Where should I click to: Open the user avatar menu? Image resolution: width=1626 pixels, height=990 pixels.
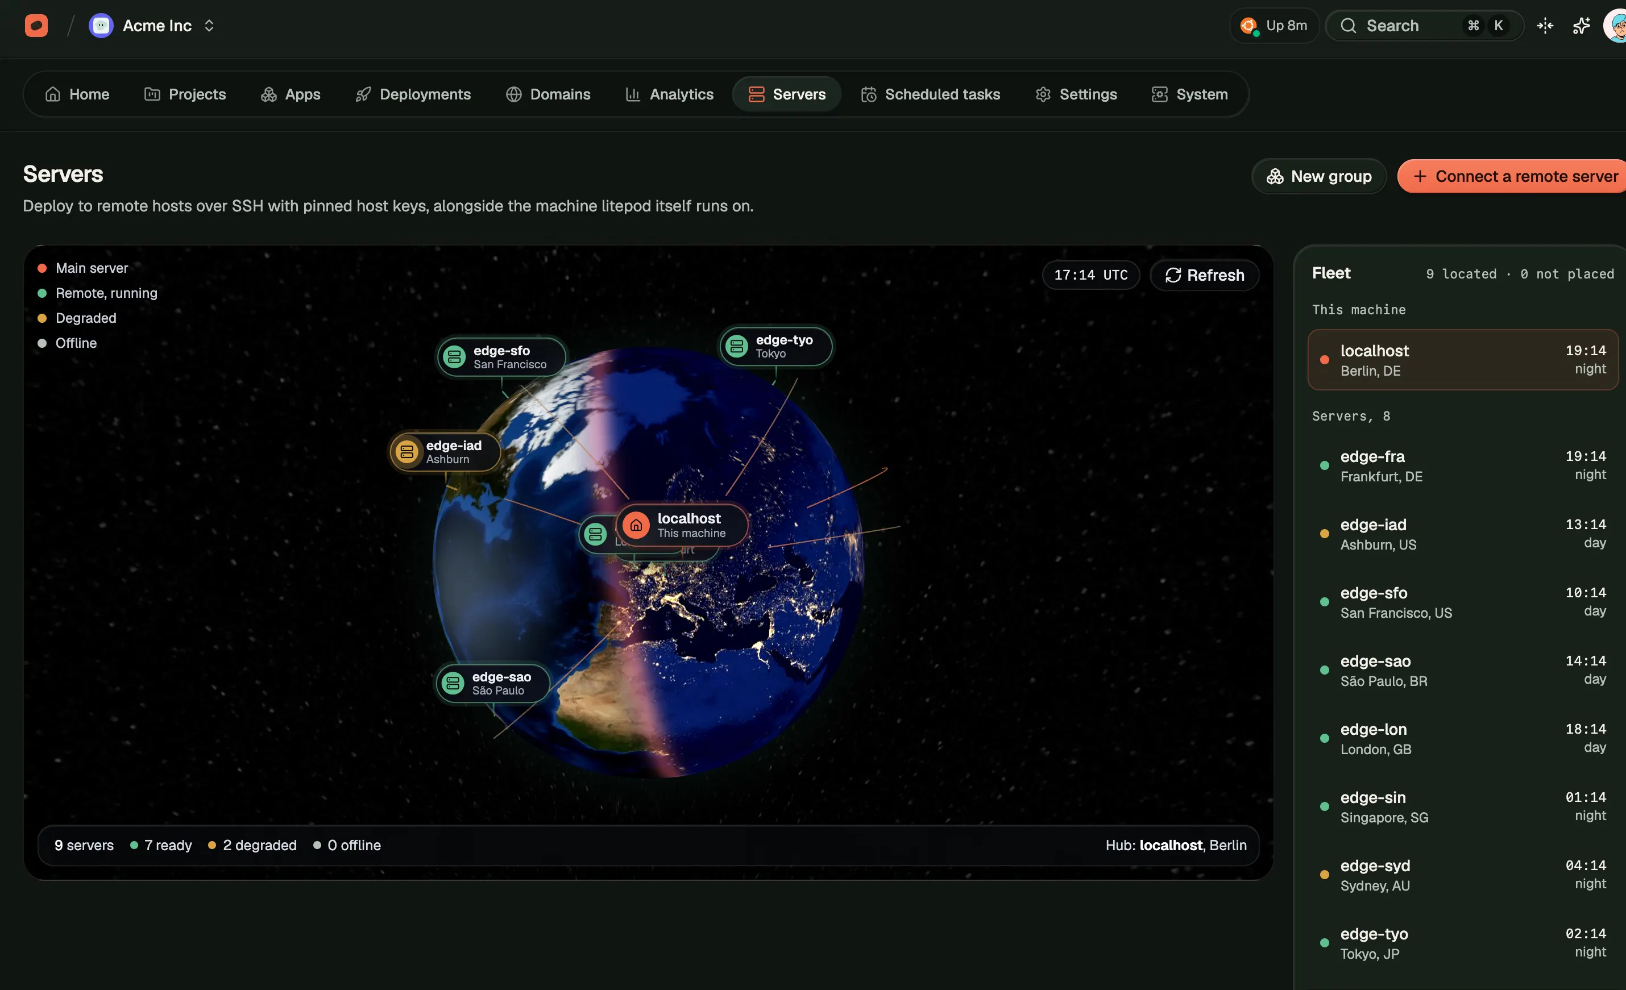pyautogui.click(x=1615, y=26)
